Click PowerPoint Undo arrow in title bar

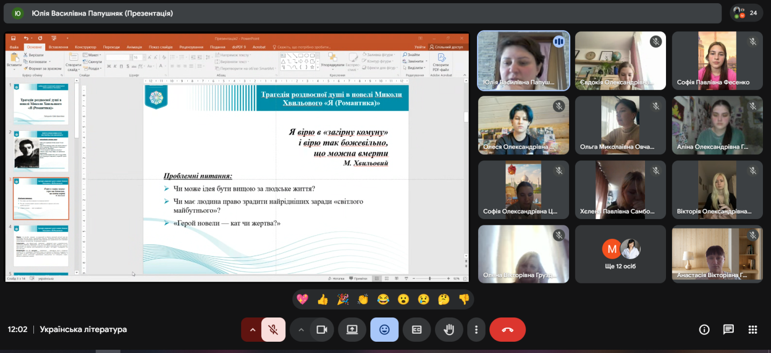(26, 39)
